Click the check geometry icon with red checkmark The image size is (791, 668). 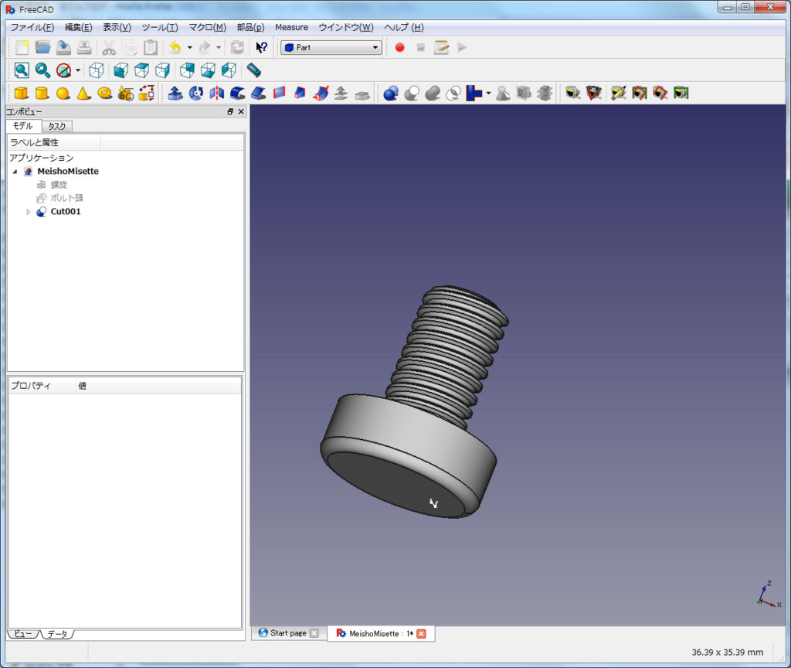(x=593, y=93)
